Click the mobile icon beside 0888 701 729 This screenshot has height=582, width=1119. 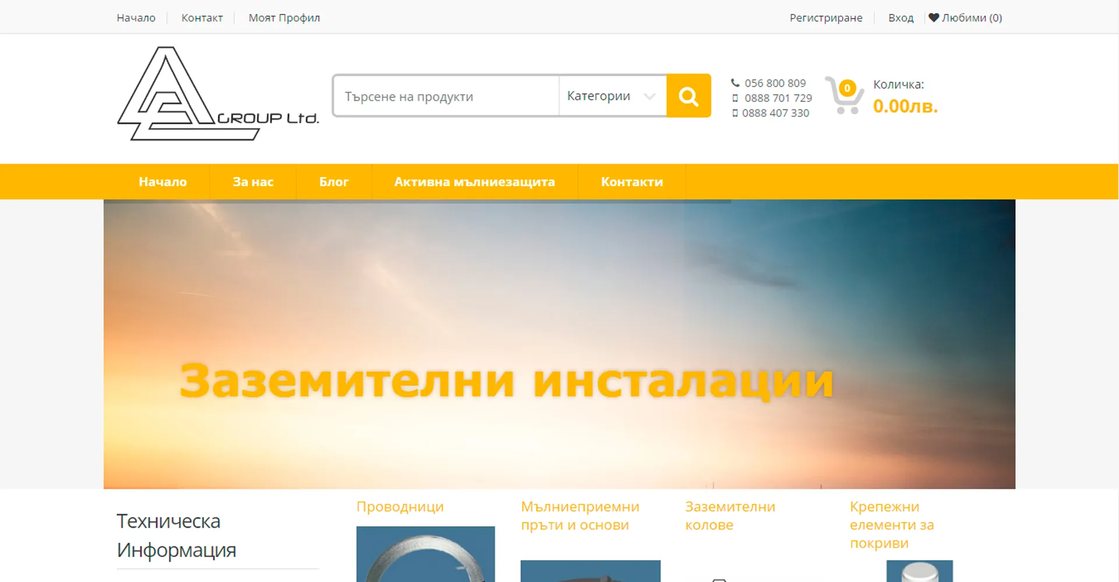tap(735, 98)
